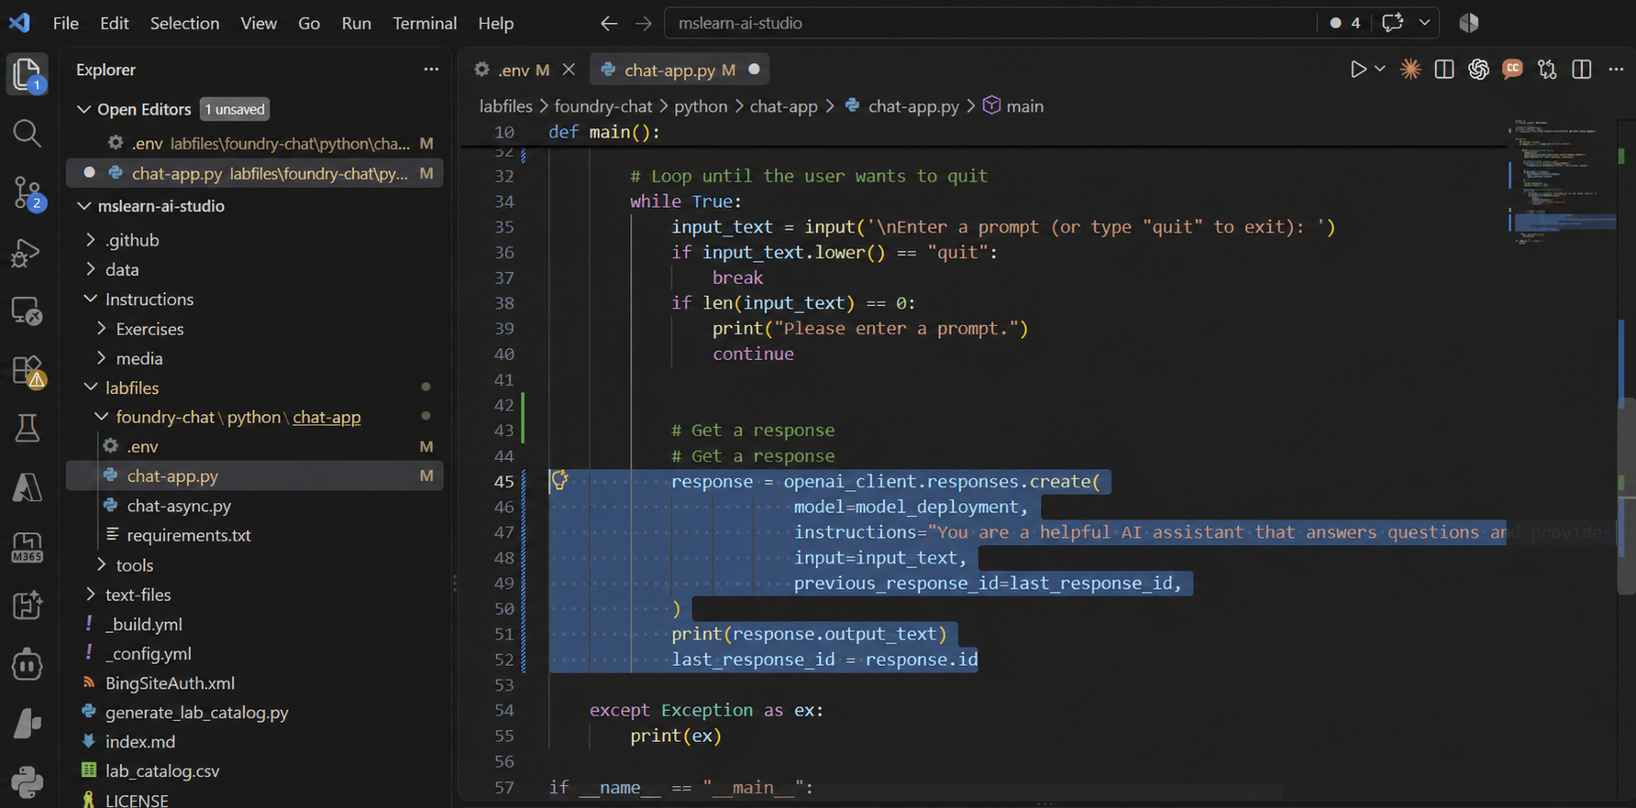The width and height of the screenshot is (1636, 808).
Task: Click the minimap code overview
Action: pos(1563,183)
